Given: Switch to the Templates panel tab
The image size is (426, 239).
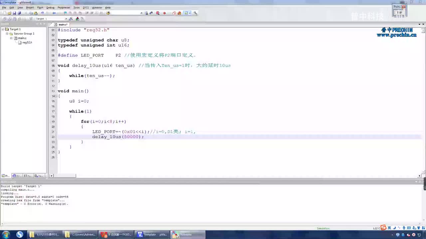Looking at the screenshot, I should point(39,176).
